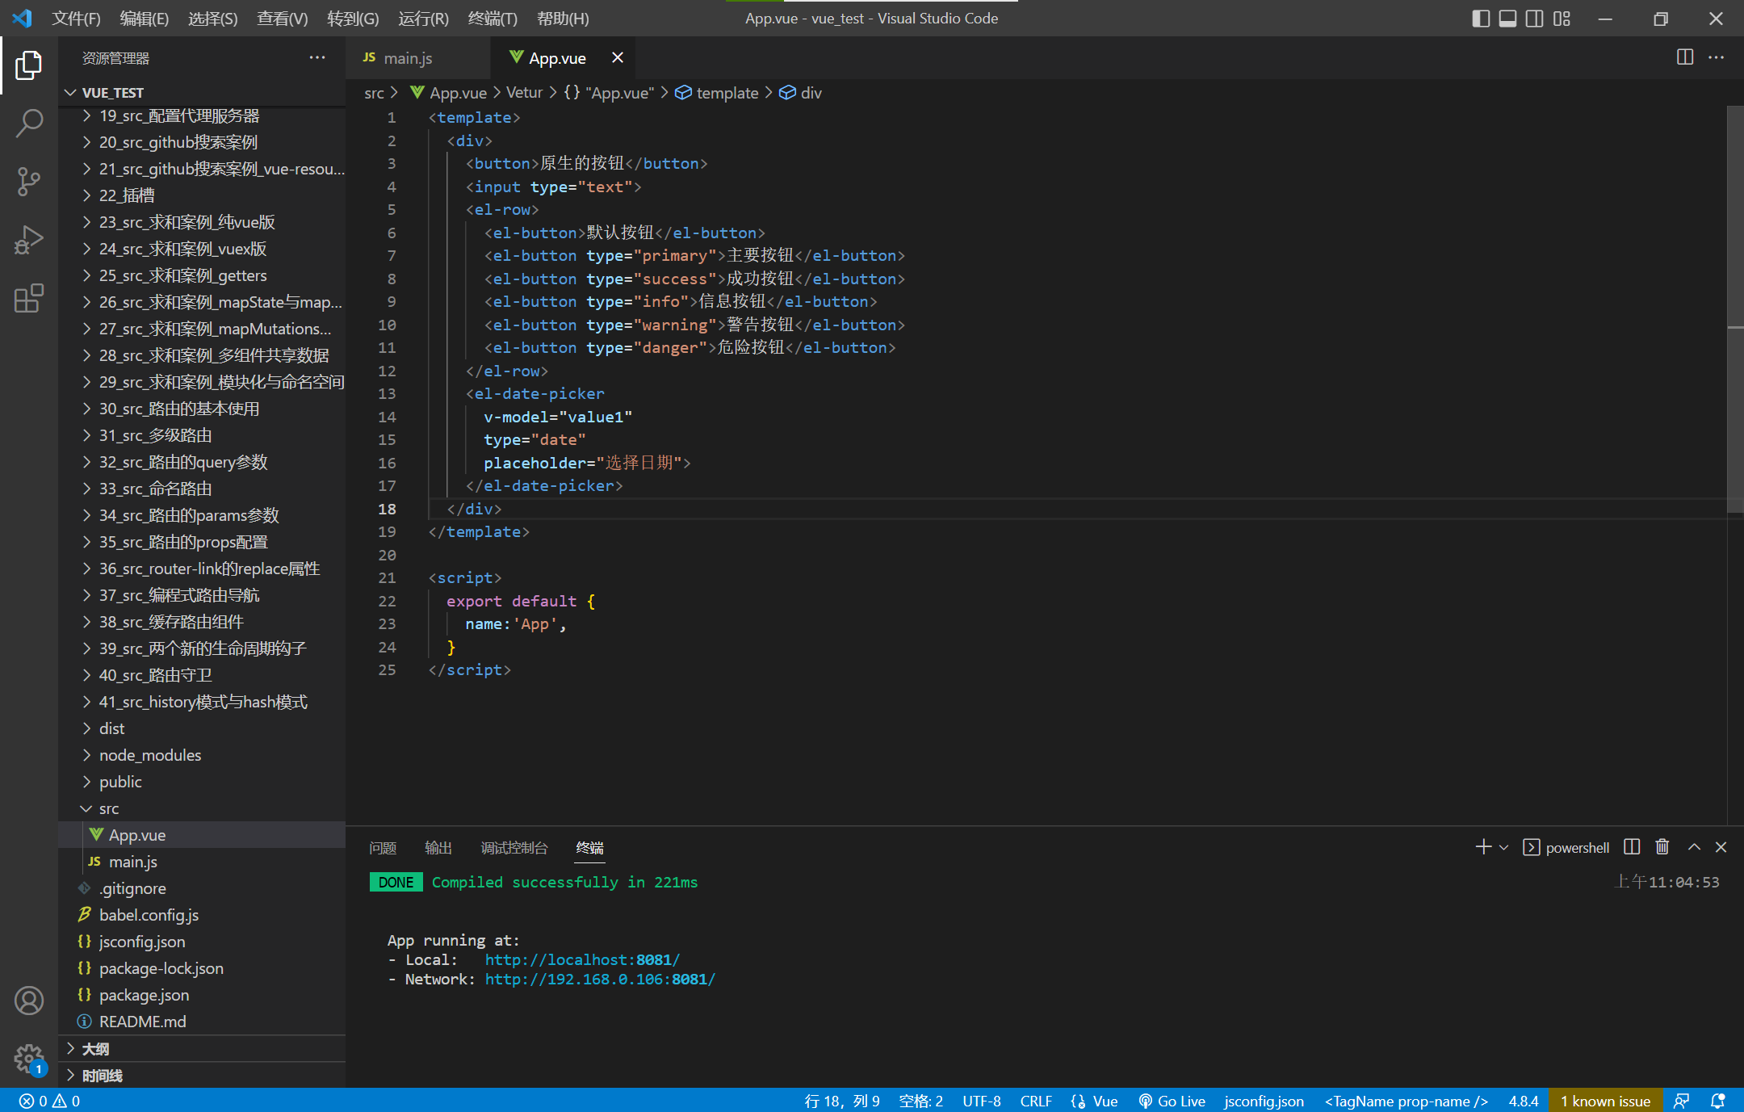The image size is (1744, 1112).
Task: Open Explorer panel more actions ellipsis
Action: click(317, 57)
